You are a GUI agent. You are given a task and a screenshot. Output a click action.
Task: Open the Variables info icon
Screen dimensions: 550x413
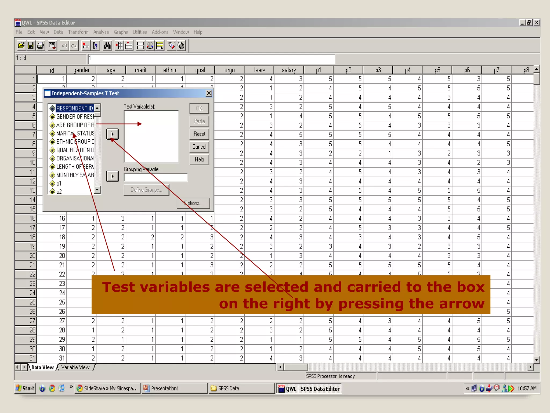coord(95,45)
